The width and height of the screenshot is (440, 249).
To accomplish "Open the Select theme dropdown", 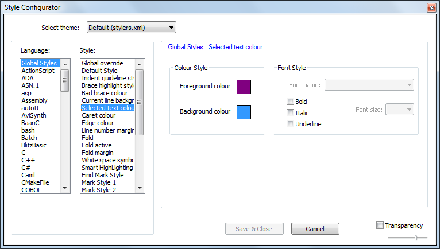I will [131, 27].
